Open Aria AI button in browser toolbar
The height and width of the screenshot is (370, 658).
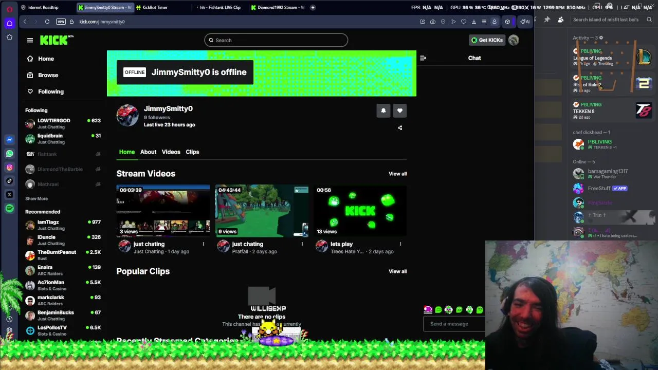525,22
